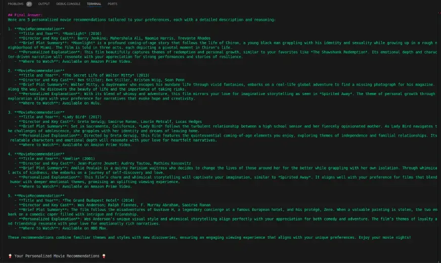
Task: Click the 'Your Personalized Movie Recommendations' banner text
Action: (57, 256)
